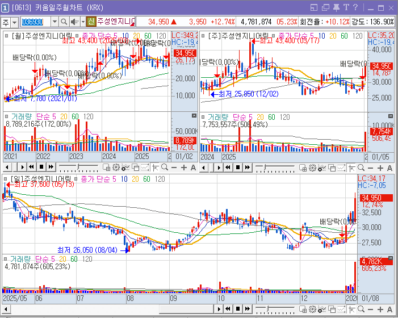The width and height of the screenshot is (398, 318).
Task: Click the 최저 26,050 (08/04) label on daily chart
Action: click(x=87, y=250)
